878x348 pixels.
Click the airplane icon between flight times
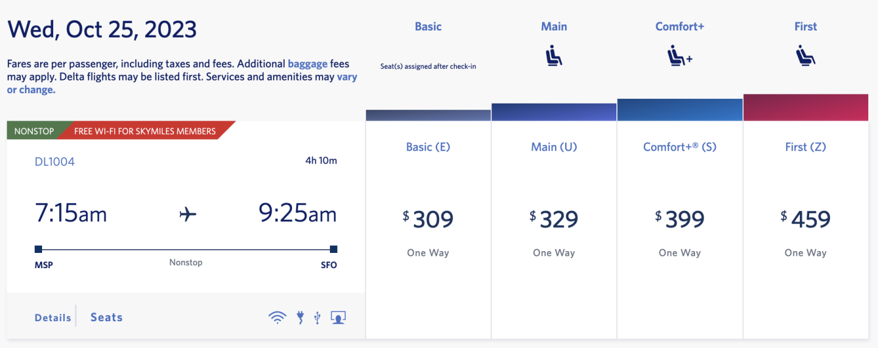[x=188, y=215]
